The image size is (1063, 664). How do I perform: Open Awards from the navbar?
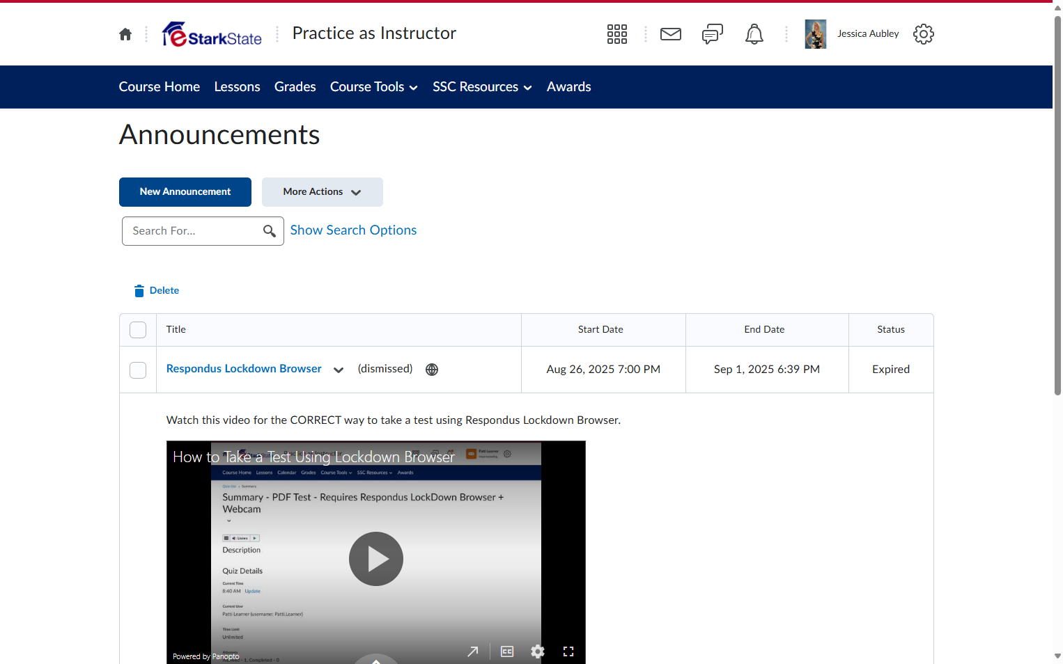[x=569, y=87]
